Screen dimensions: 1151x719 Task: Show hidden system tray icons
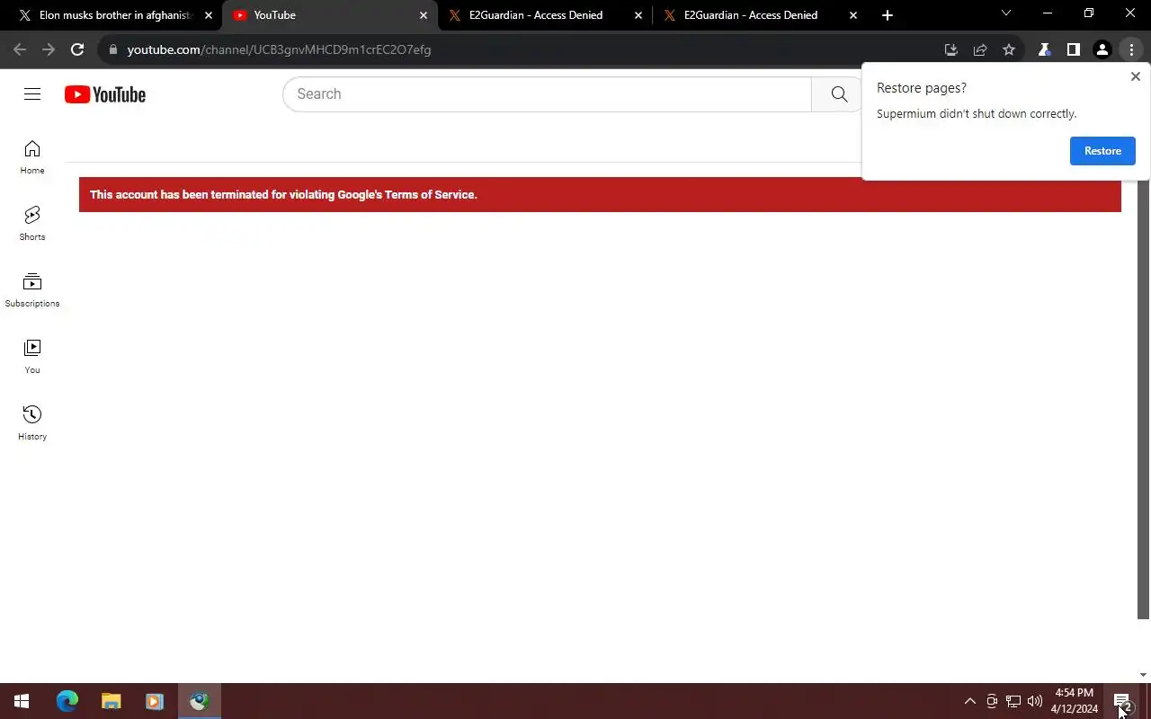tap(970, 701)
